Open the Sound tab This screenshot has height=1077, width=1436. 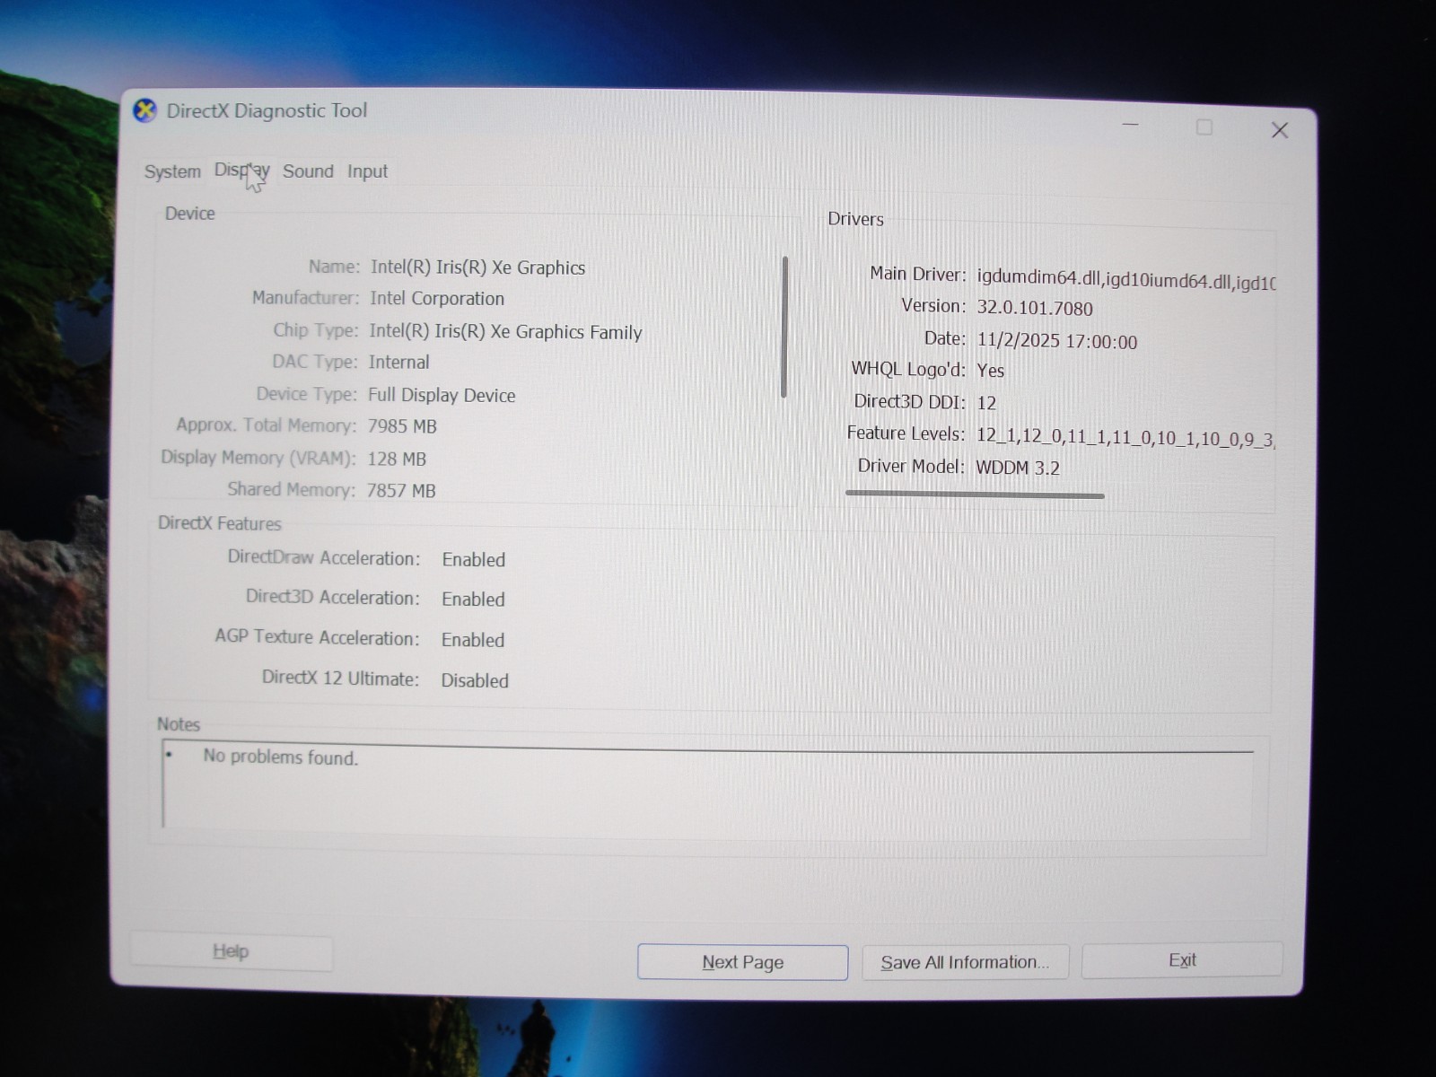coord(308,171)
